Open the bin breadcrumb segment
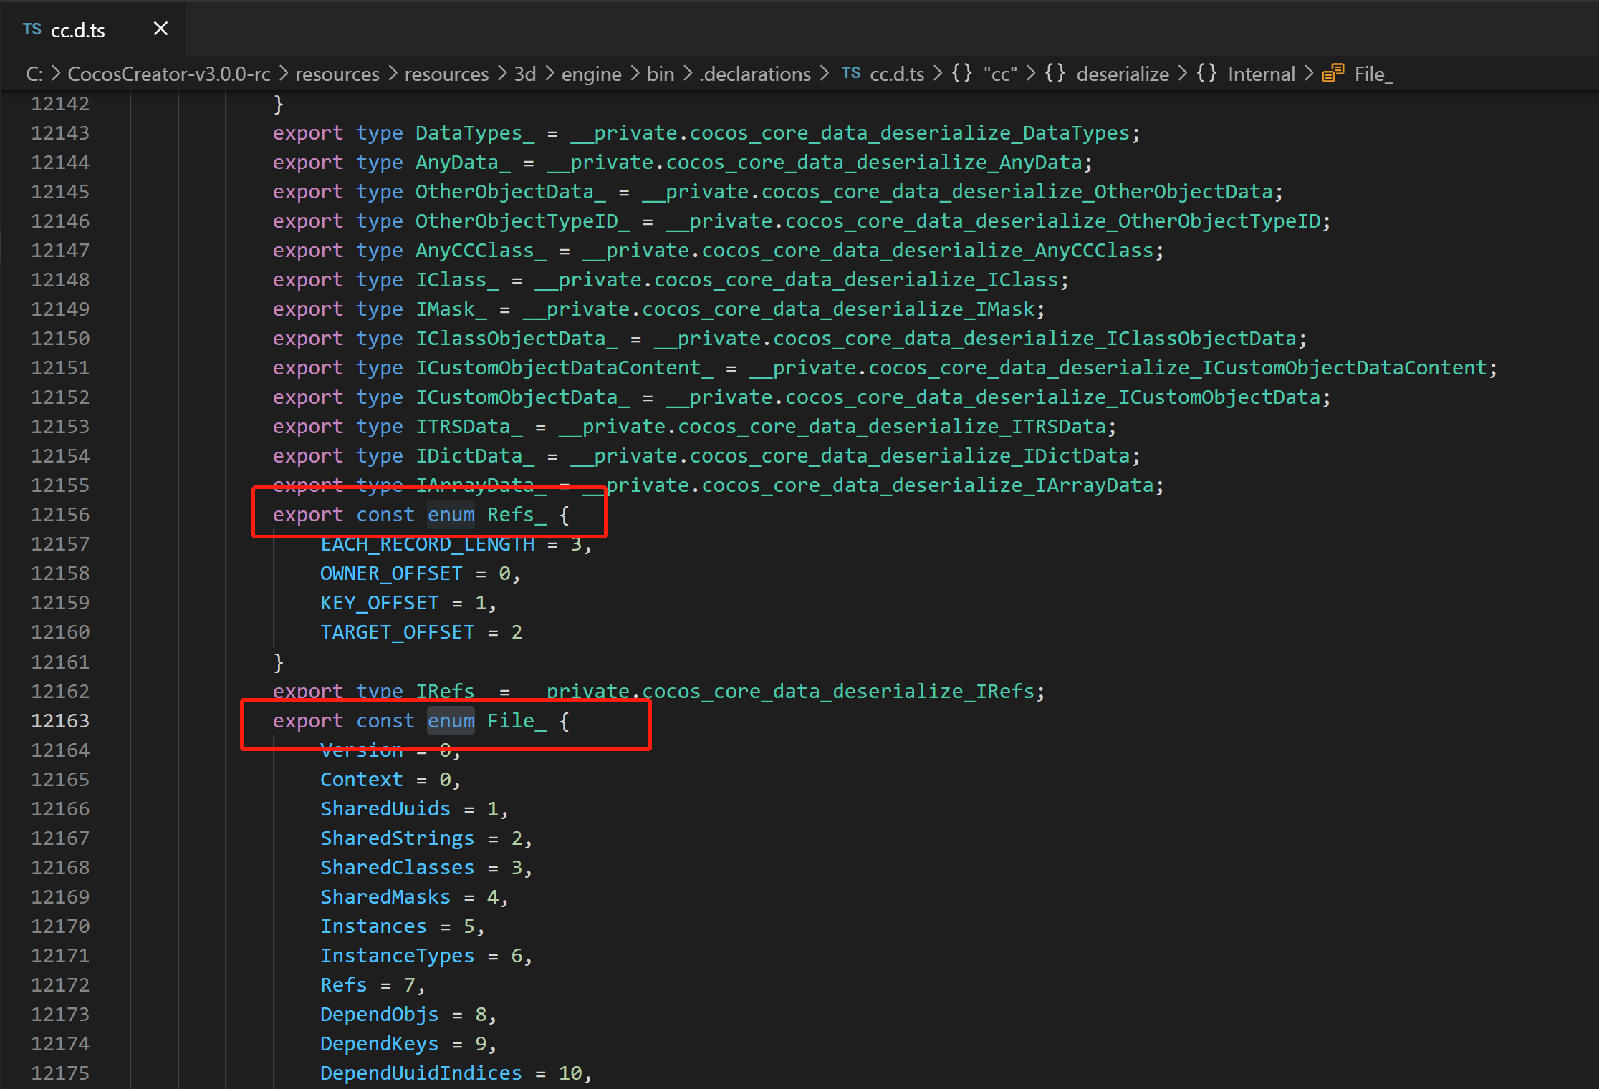 (660, 74)
